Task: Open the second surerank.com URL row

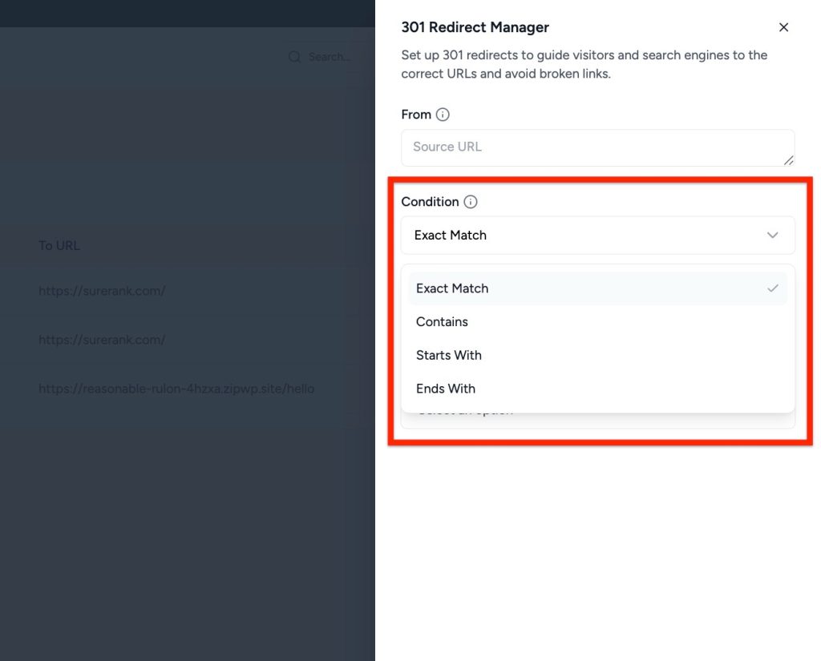Action: pos(102,340)
